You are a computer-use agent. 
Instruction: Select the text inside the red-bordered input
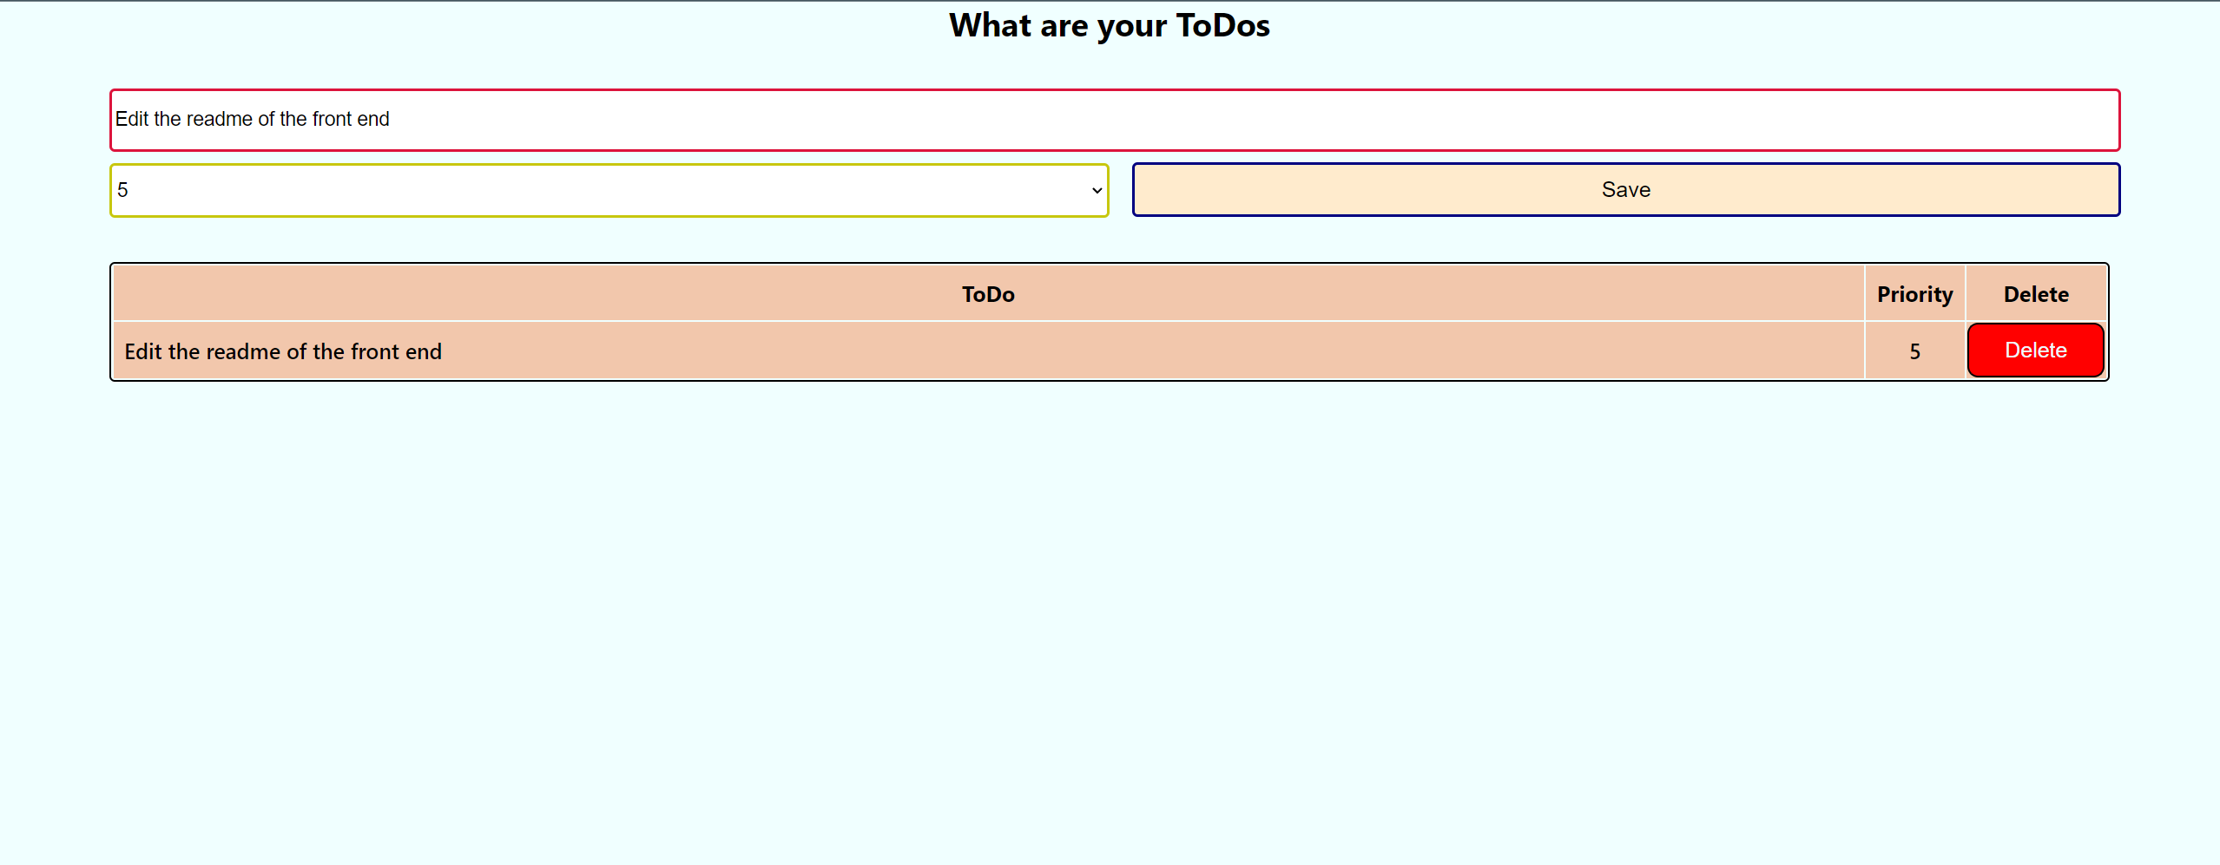tap(254, 119)
